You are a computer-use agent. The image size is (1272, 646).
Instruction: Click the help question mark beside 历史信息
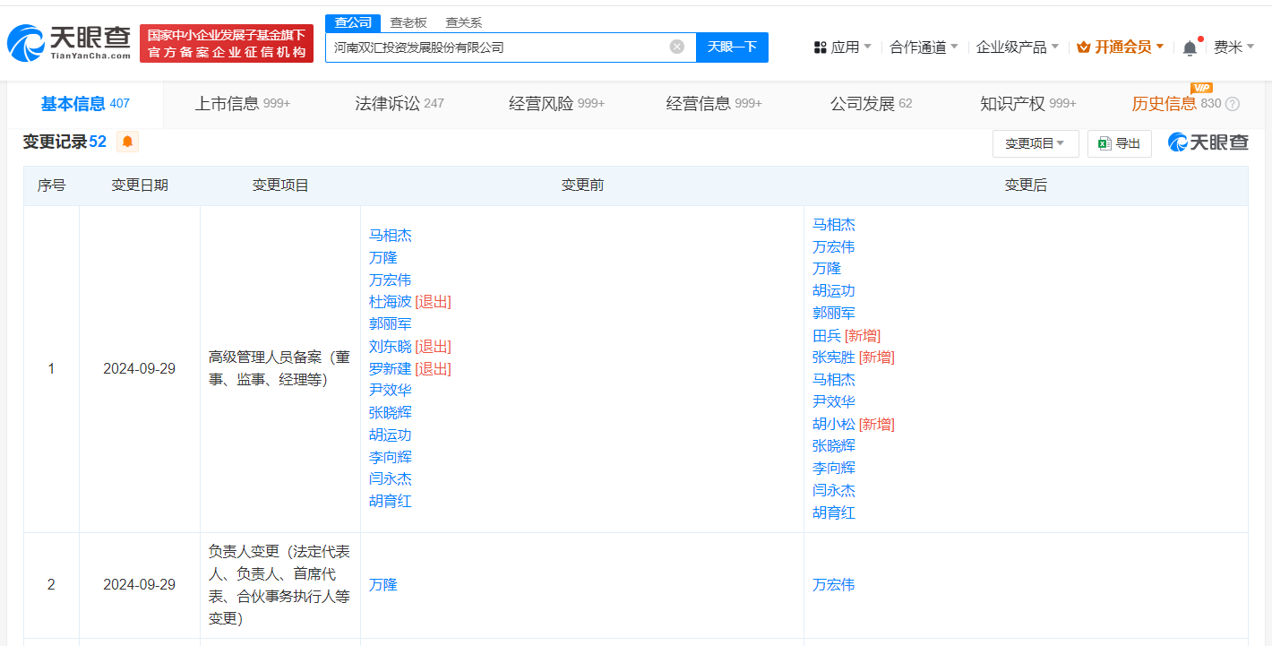click(x=1233, y=104)
